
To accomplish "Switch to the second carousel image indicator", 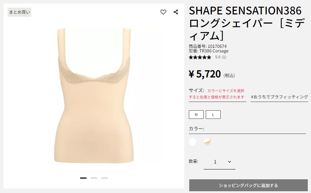I will pyautogui.click(x=94, y=178).
